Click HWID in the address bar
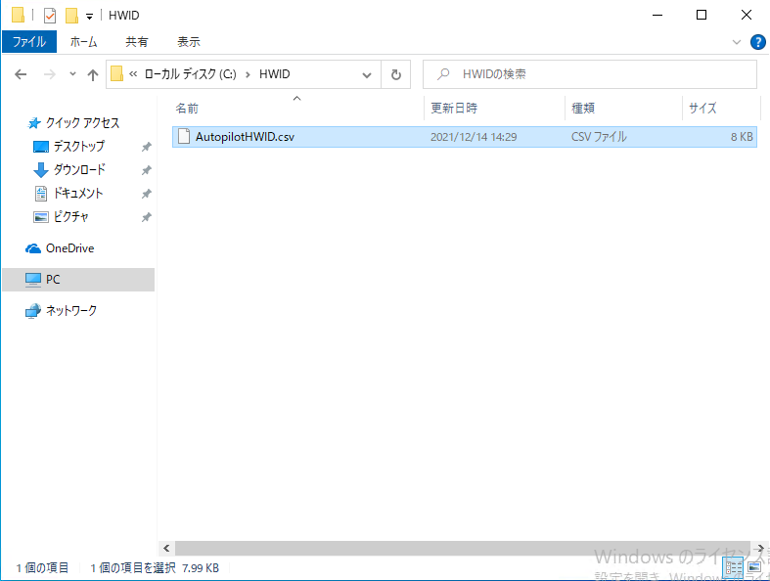The height and width of the screenshot is (581, 770). (275, 74)
